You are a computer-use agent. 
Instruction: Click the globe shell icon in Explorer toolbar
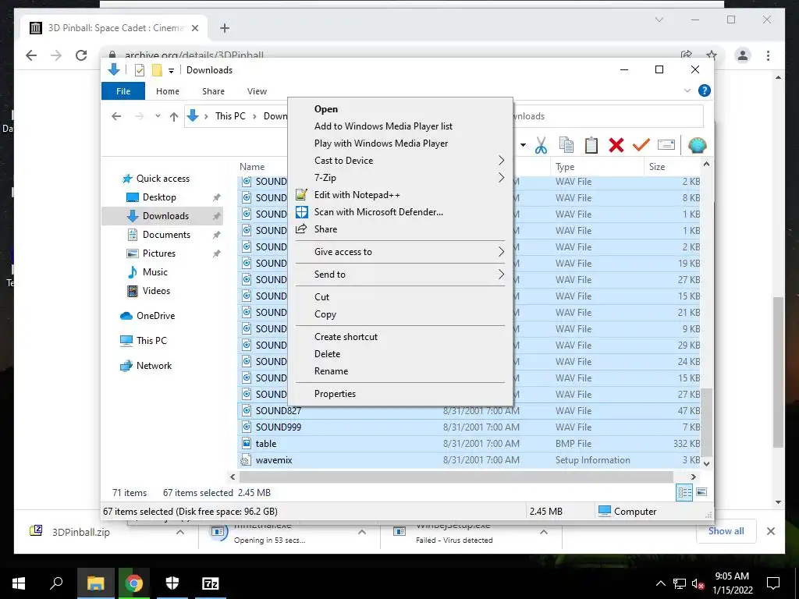[x=697, y=145]
